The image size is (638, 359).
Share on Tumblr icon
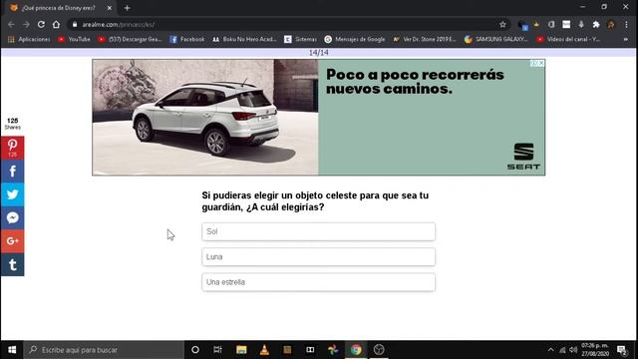(x=13, y=264)
